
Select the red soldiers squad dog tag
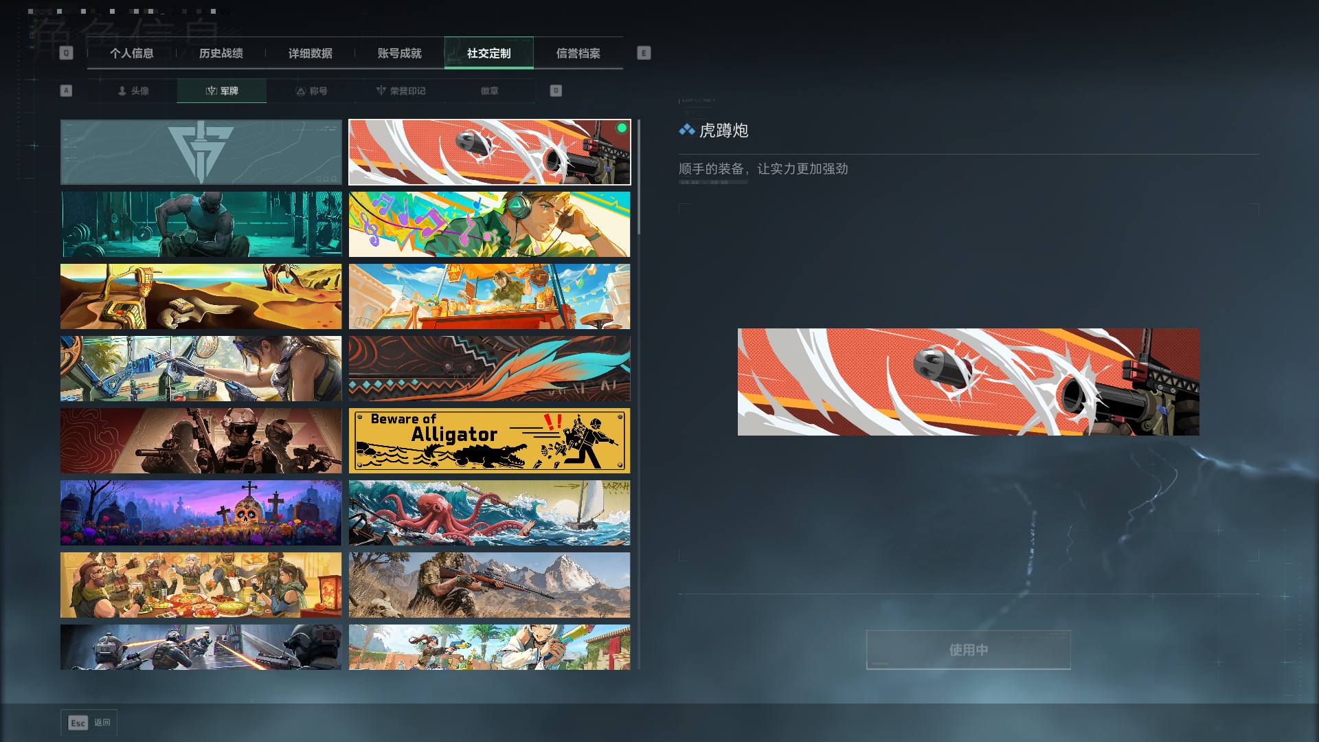point(201,441)
